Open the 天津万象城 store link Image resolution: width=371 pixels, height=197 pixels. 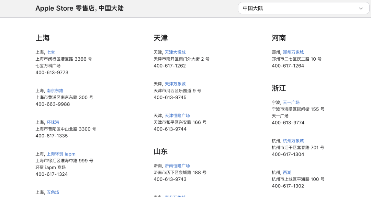pyautogui.click(x=175, y=84)
